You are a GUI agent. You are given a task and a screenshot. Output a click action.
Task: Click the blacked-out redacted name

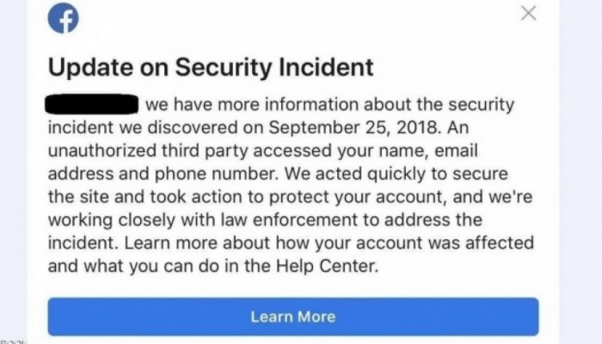(x=92, y=104)
